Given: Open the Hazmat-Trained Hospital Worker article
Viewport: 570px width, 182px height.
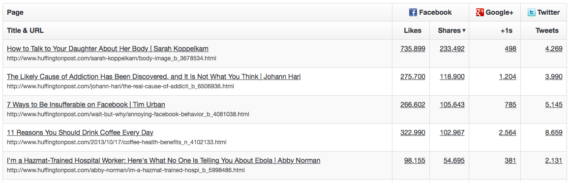Looking at the screenshot, I should pos(164,160).
